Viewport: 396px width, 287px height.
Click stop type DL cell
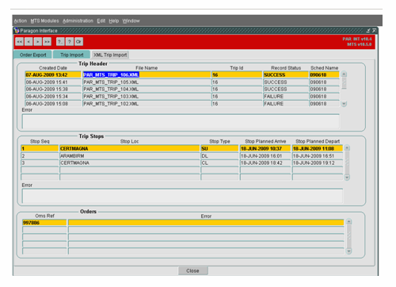click(219, 156)
